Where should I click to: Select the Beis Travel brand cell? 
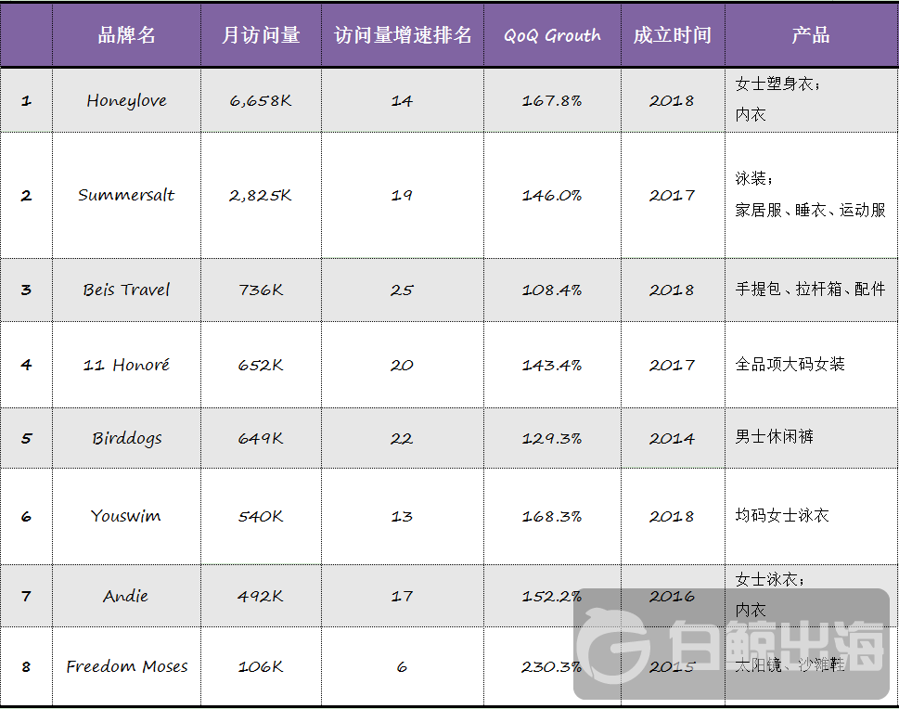pyautogui.click(x=126, y=290)
